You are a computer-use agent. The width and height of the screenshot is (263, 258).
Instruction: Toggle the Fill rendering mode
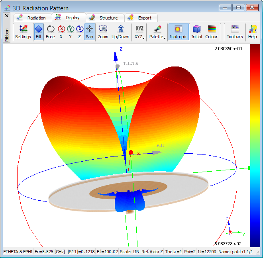[x=38, y=32]
